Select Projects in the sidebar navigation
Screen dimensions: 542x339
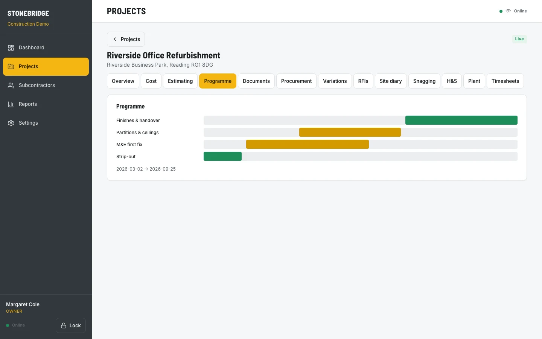click(x=46, y=67)
